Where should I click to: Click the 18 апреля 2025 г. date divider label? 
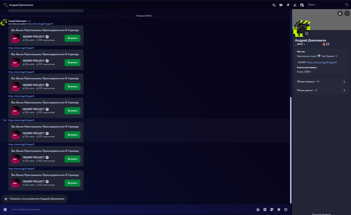(x=144, y=16)
